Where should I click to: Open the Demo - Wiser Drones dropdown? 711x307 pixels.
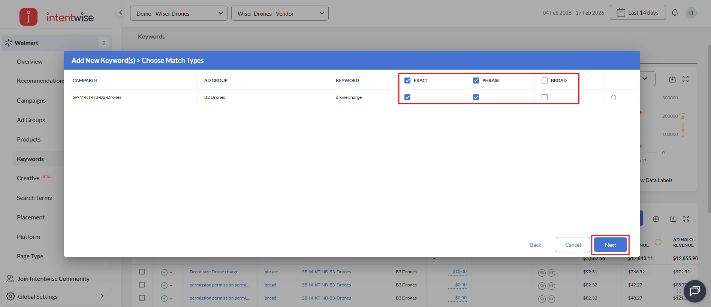tap(178, 13)
